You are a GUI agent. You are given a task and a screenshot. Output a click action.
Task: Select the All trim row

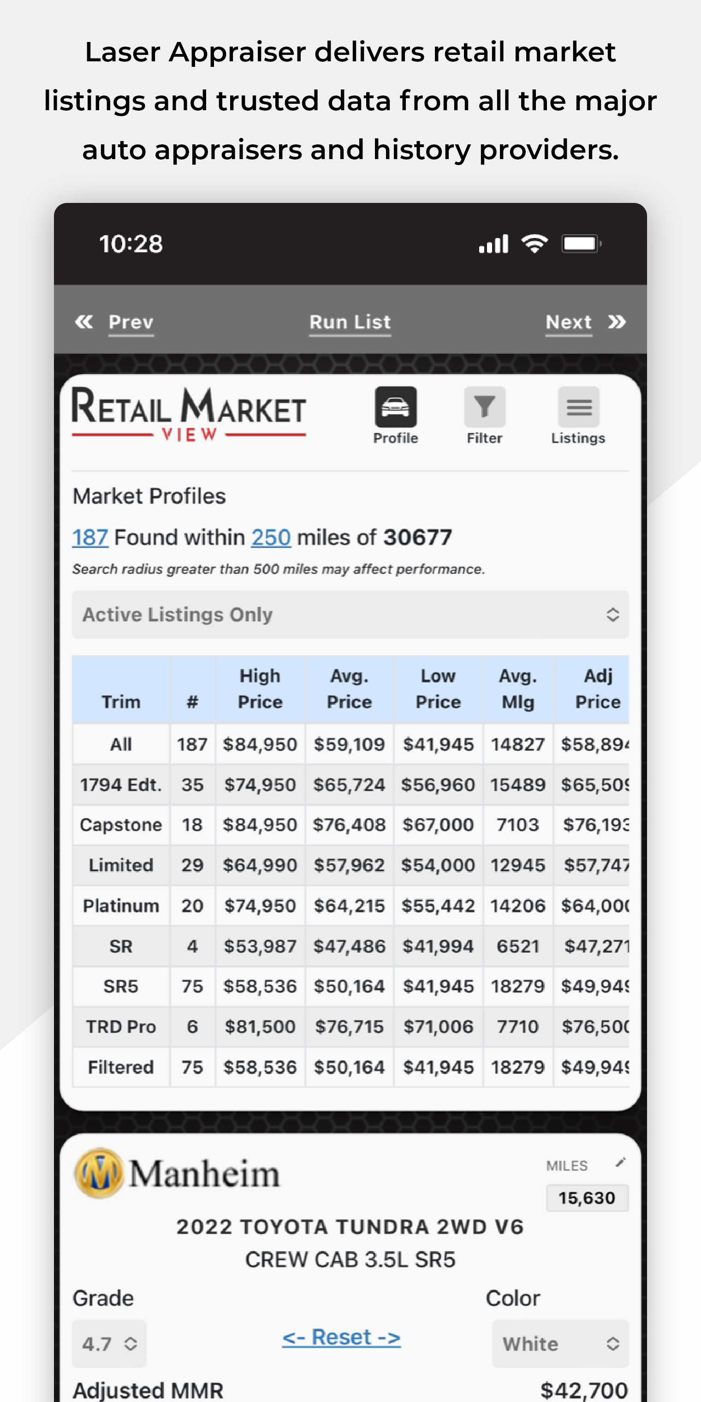tap(350, 744)
